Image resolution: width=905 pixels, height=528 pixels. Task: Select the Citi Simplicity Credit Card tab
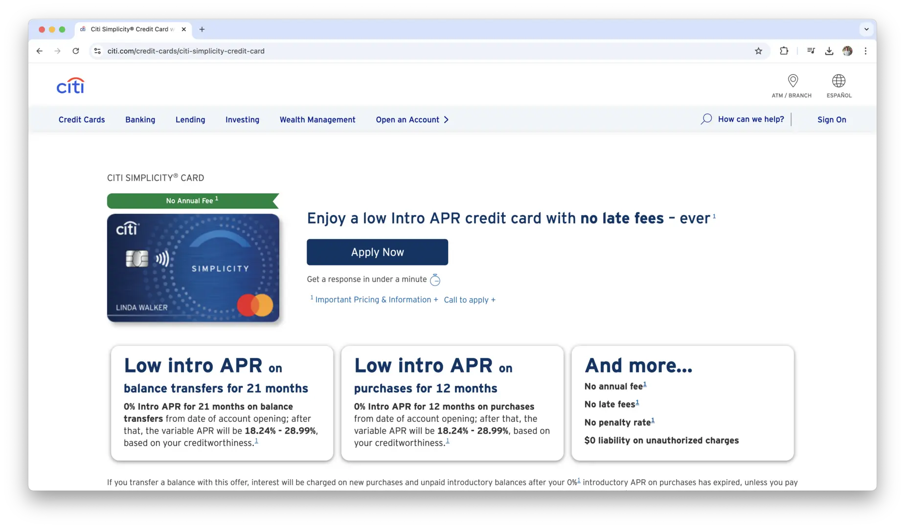[x=132, y=29]
